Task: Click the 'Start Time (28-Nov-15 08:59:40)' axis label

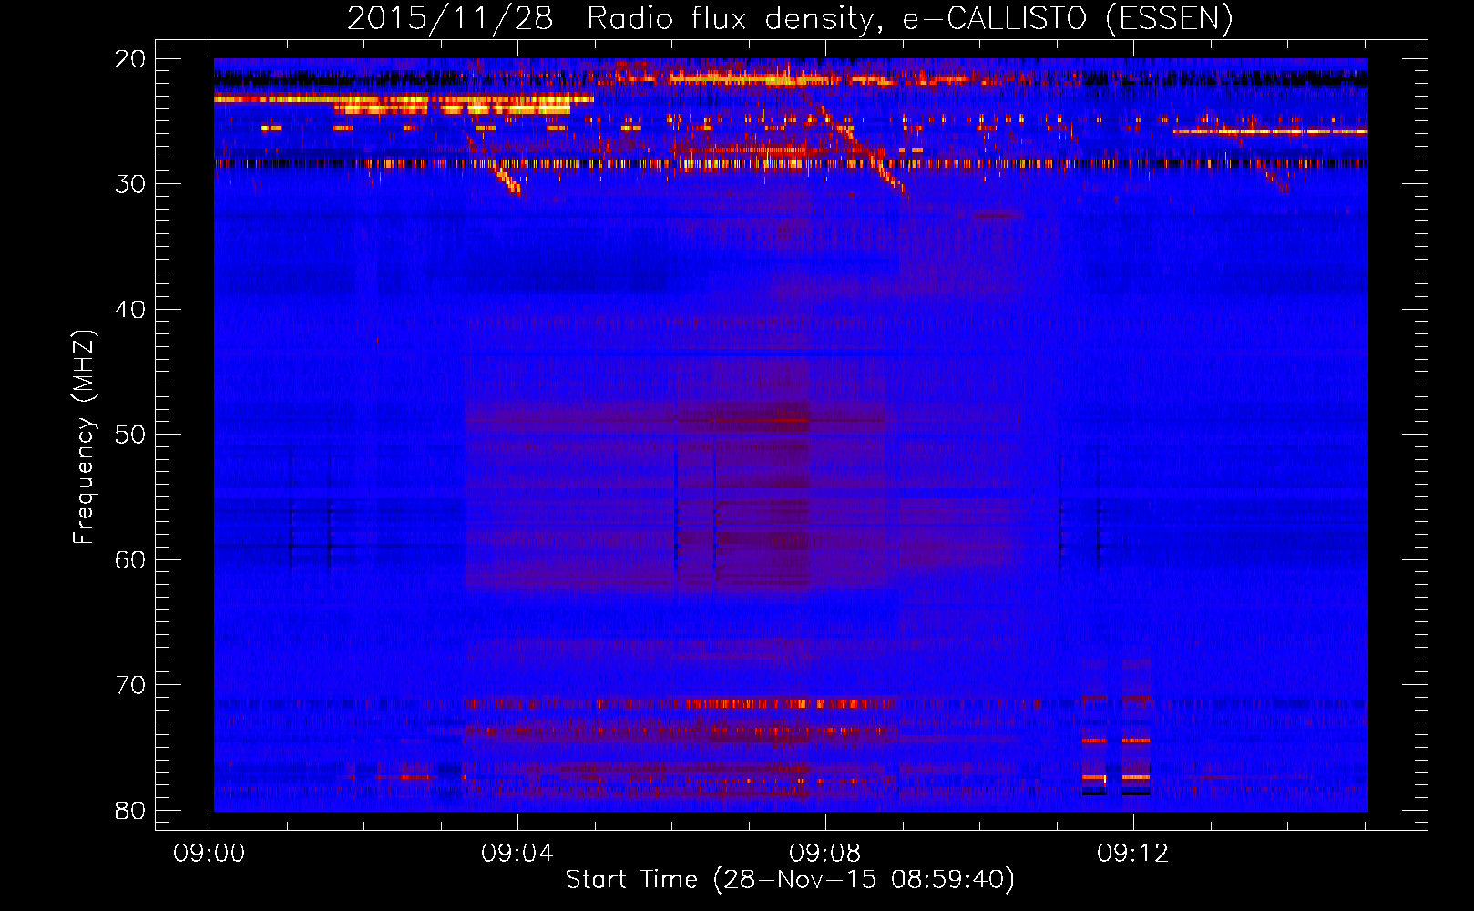Action: pyautogui.click(x=790, y=880)
